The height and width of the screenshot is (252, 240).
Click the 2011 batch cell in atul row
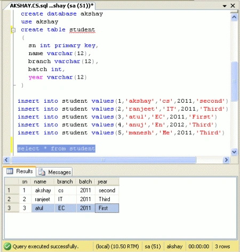coord(86,208)
